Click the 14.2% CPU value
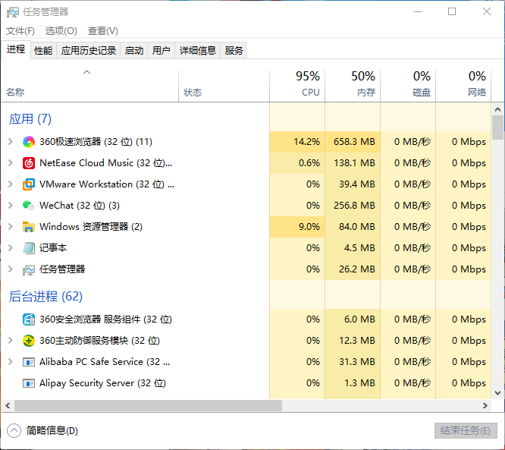505x450 pixels. tap(306, 142)
